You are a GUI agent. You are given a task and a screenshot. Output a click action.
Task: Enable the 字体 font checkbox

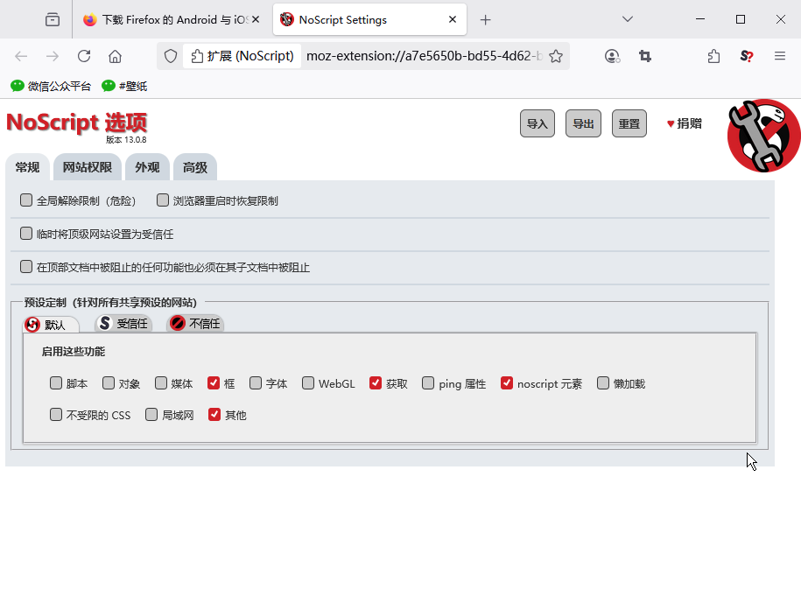(x=256, y=383)
